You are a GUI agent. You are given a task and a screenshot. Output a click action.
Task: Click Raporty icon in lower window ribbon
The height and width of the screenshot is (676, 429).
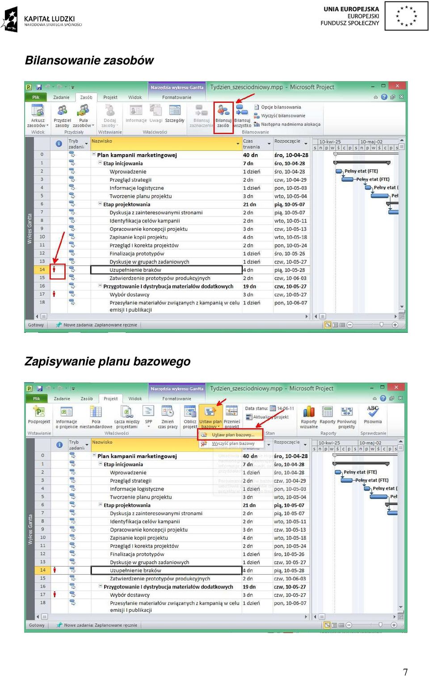coord(328,411)
